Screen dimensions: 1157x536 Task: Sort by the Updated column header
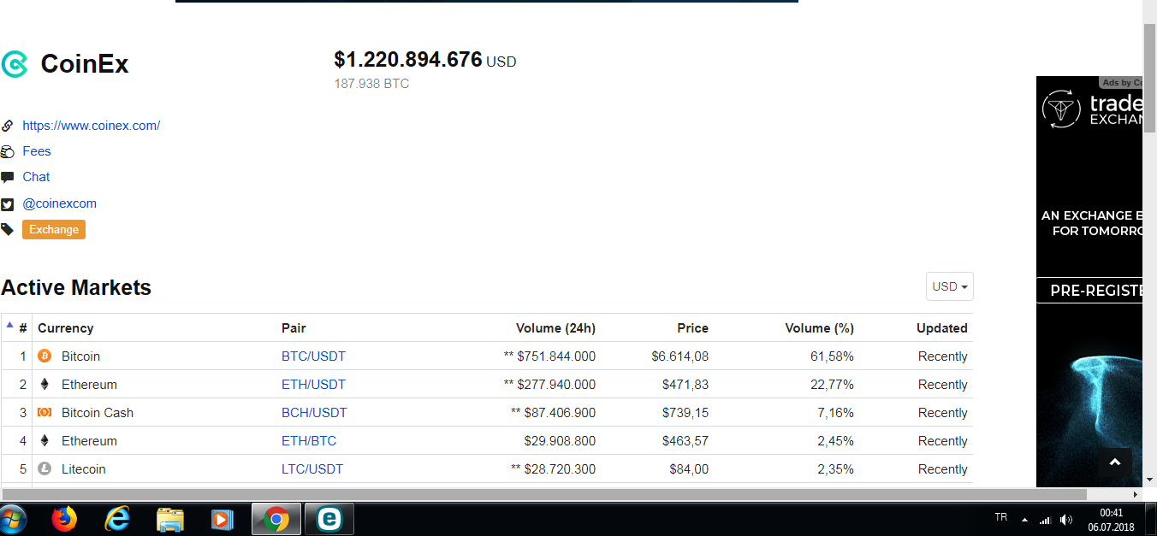[942, 328]
